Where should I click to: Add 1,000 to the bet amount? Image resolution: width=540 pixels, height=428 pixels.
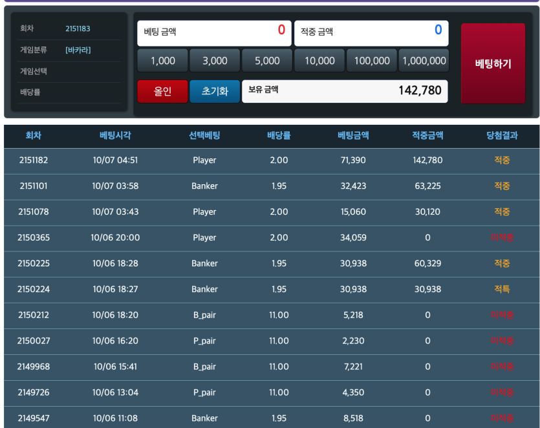[x=162, y=61]
